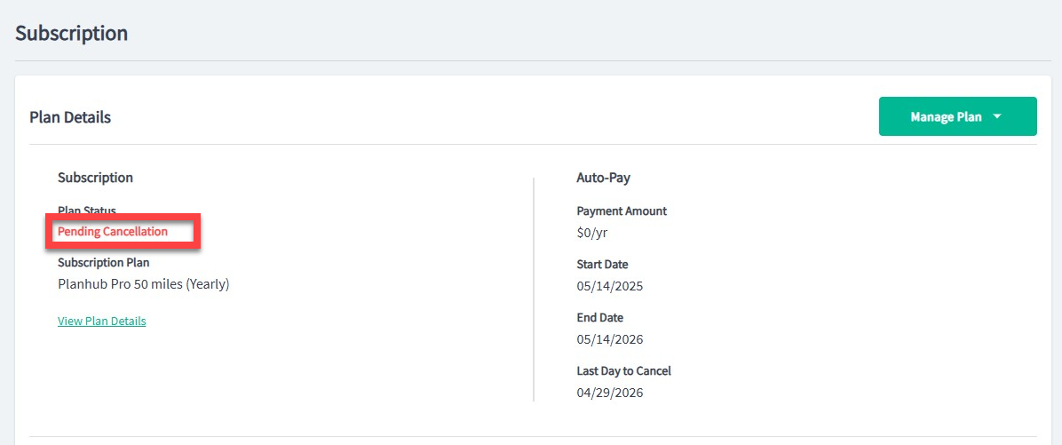This screenshot has height=445, width=1062.
Task: Open the Manage Plan button
Action: (958, 116)
